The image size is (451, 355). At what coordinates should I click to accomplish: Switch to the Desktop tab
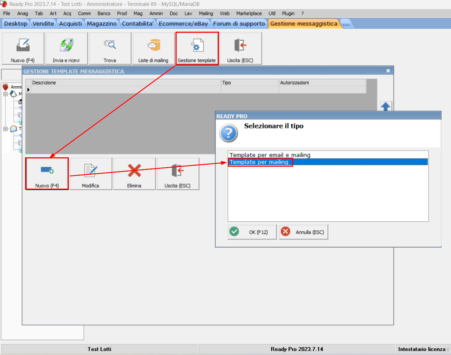click(16, 24)
